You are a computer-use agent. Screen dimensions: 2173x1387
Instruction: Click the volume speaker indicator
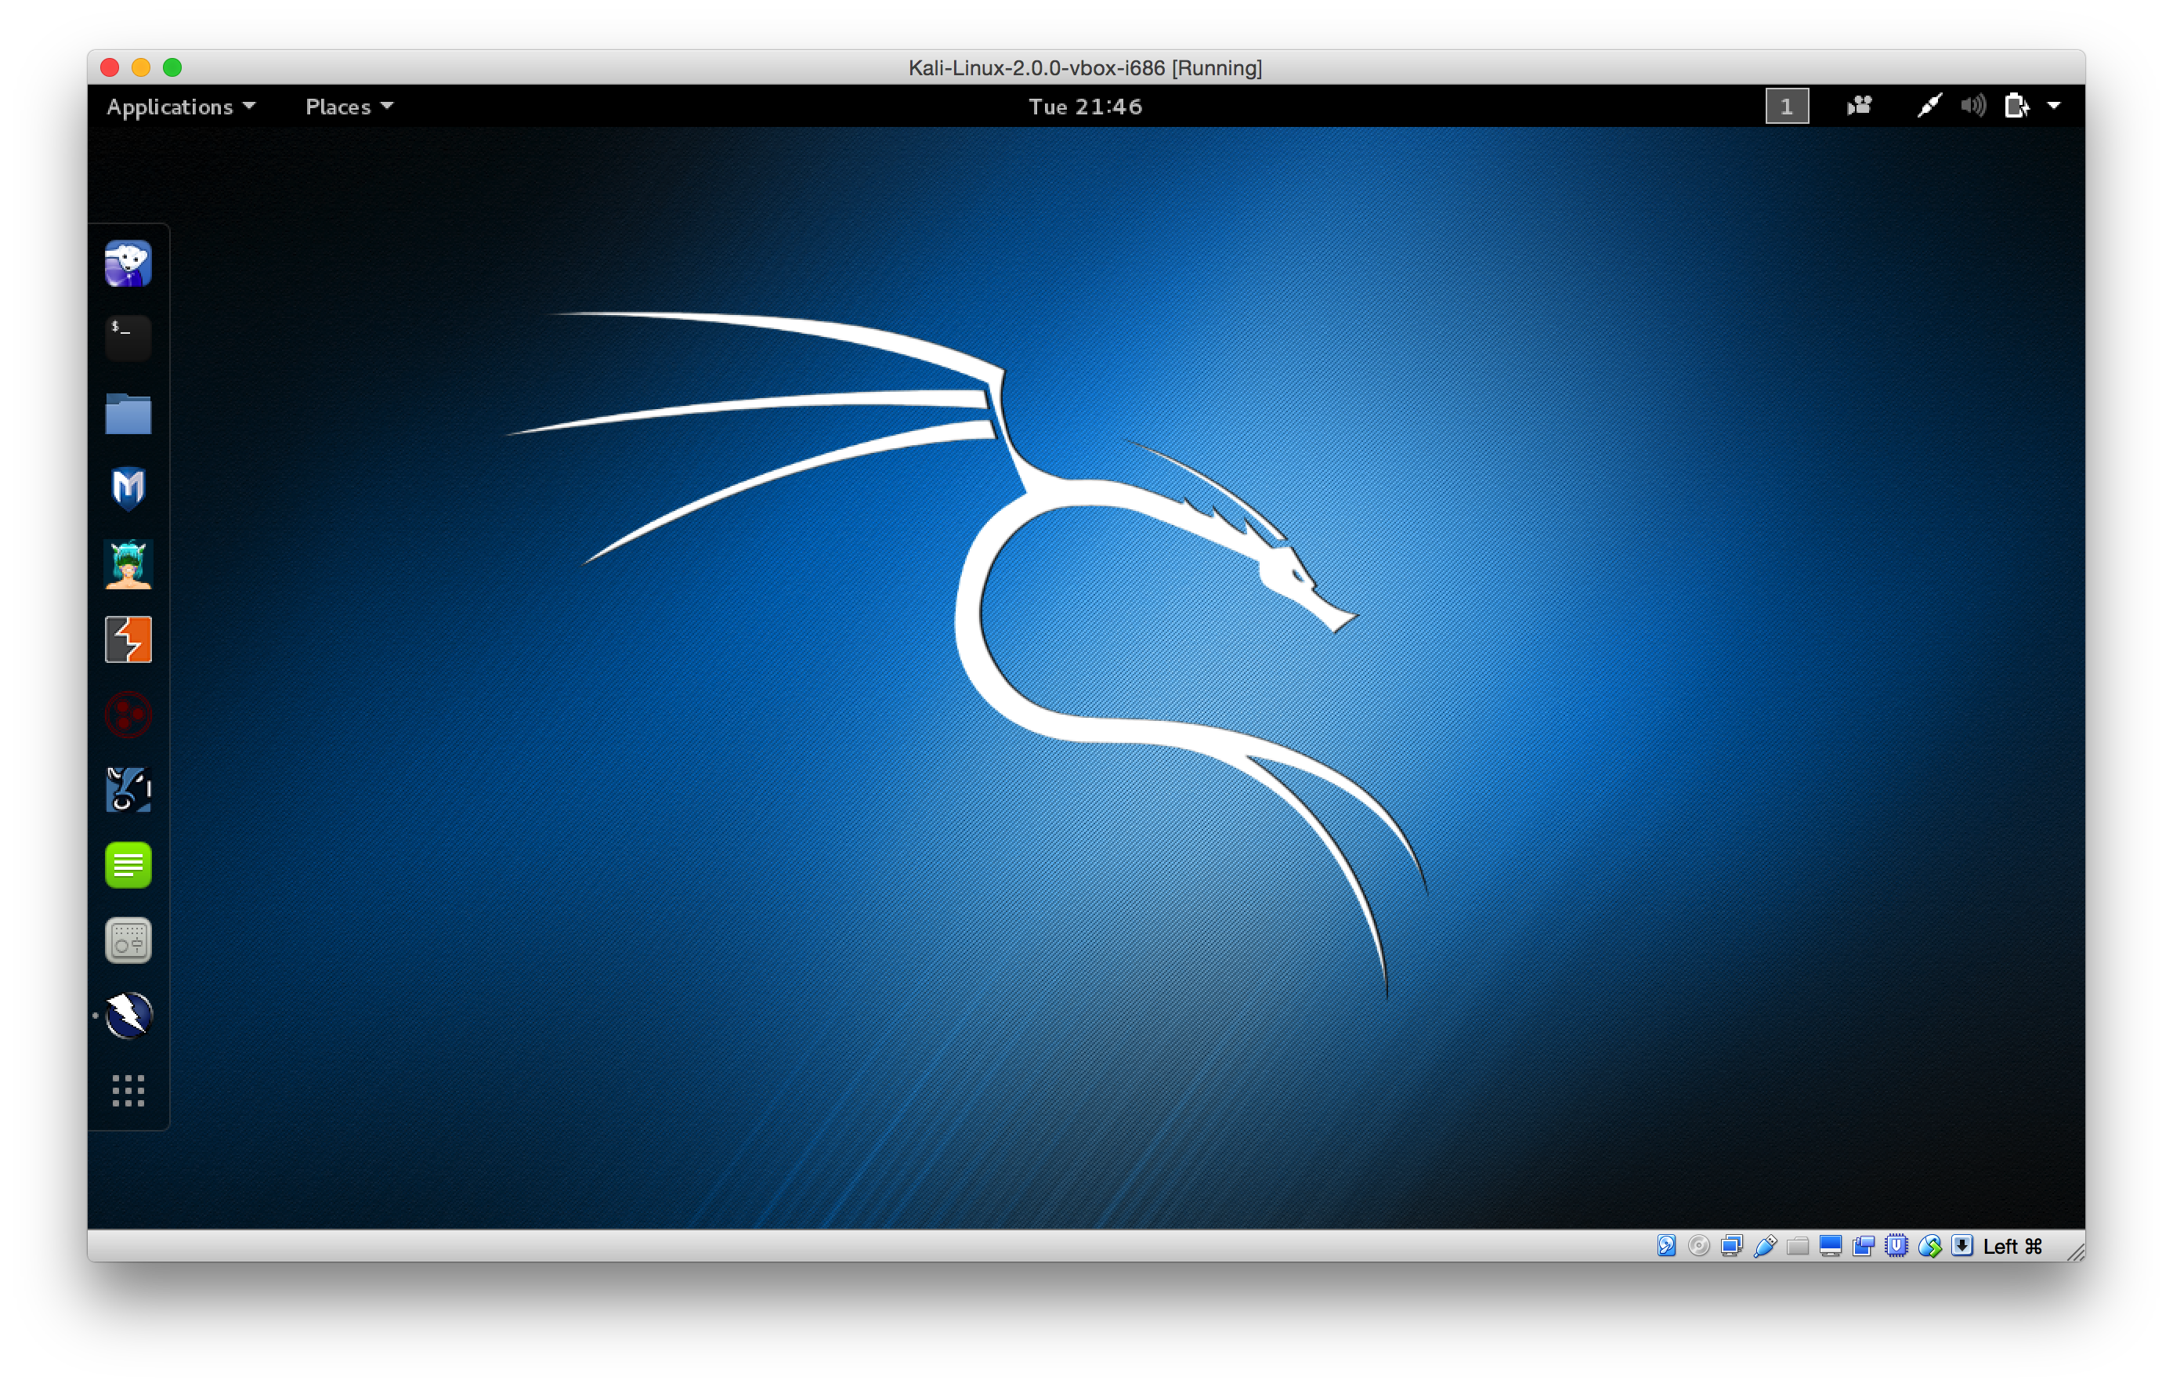point(1973,107)
